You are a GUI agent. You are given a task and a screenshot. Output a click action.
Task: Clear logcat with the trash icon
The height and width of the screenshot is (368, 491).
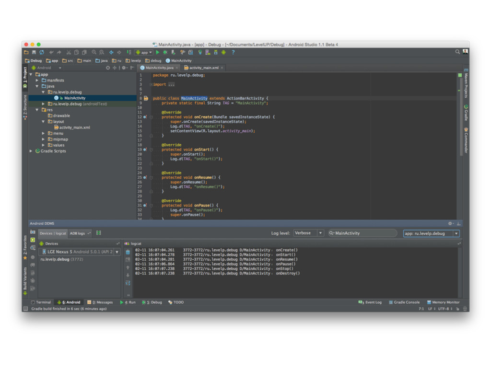coord(128,252)
